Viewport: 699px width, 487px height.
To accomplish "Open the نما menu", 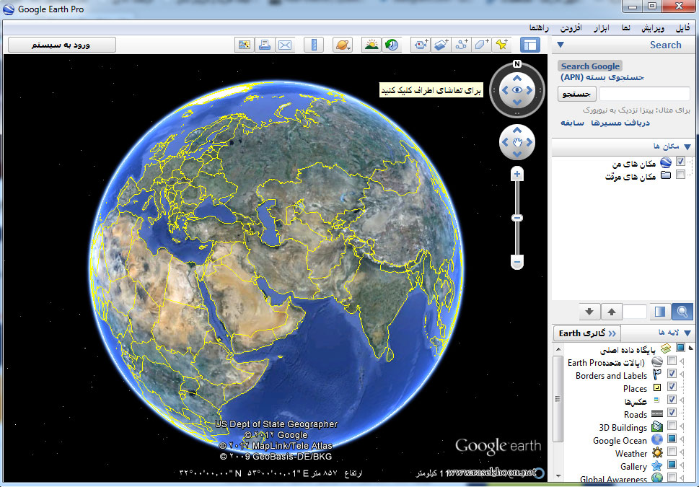I will click(626, 28).
